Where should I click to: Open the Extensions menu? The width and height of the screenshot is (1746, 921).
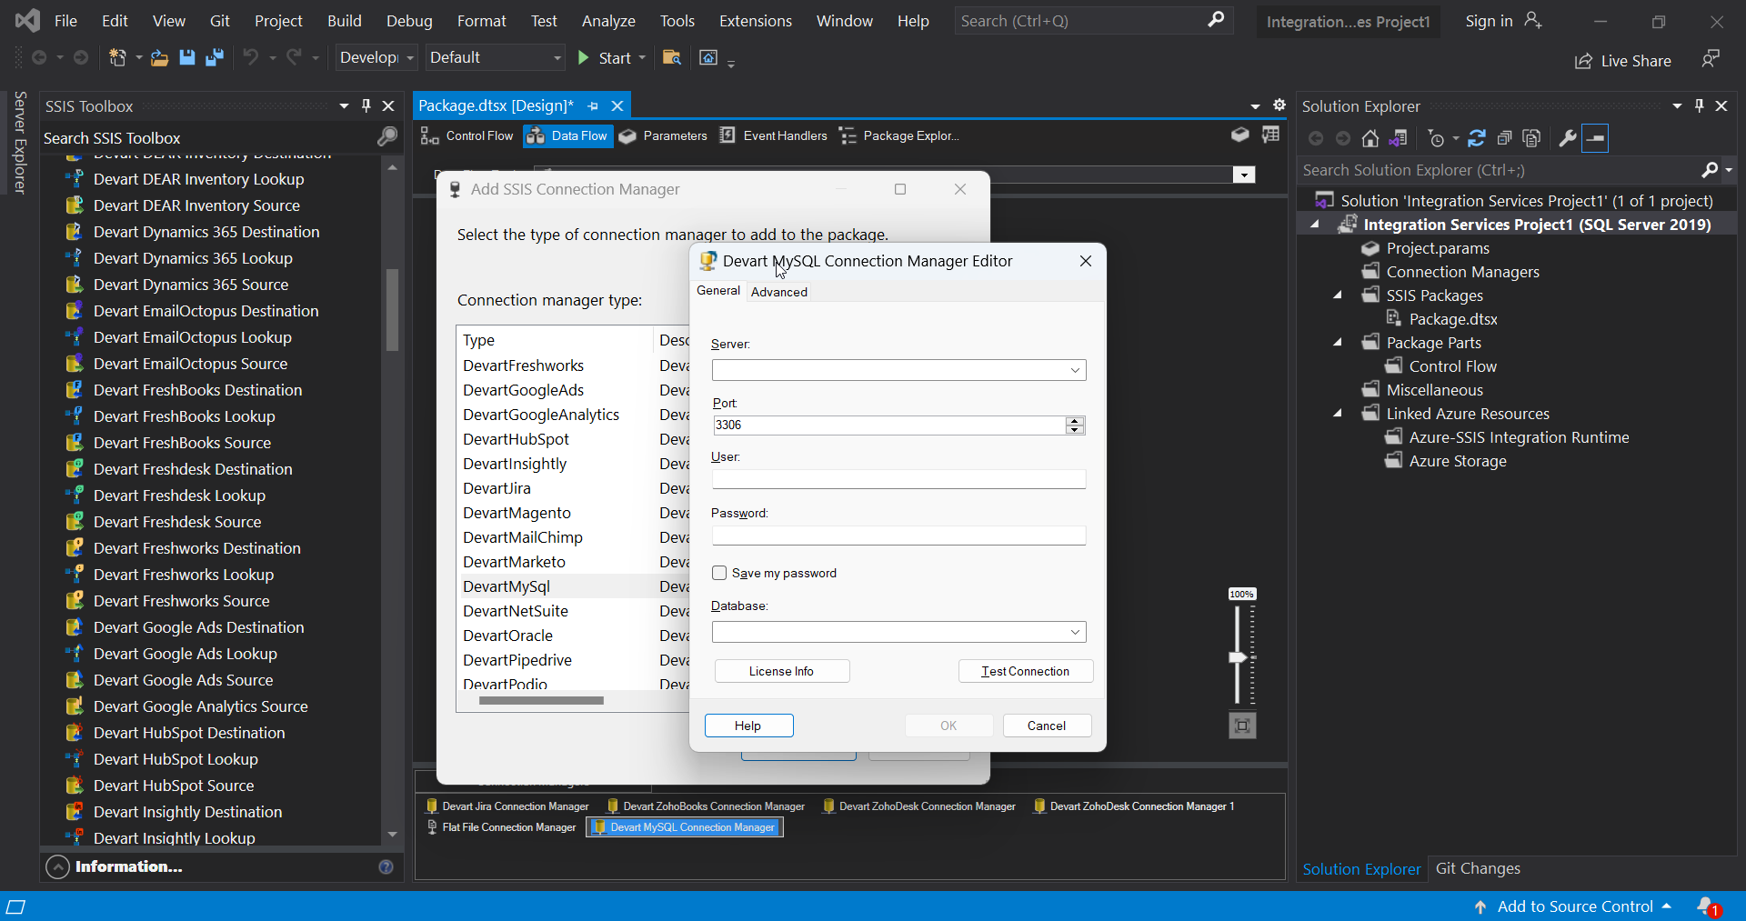coord(756,21)
